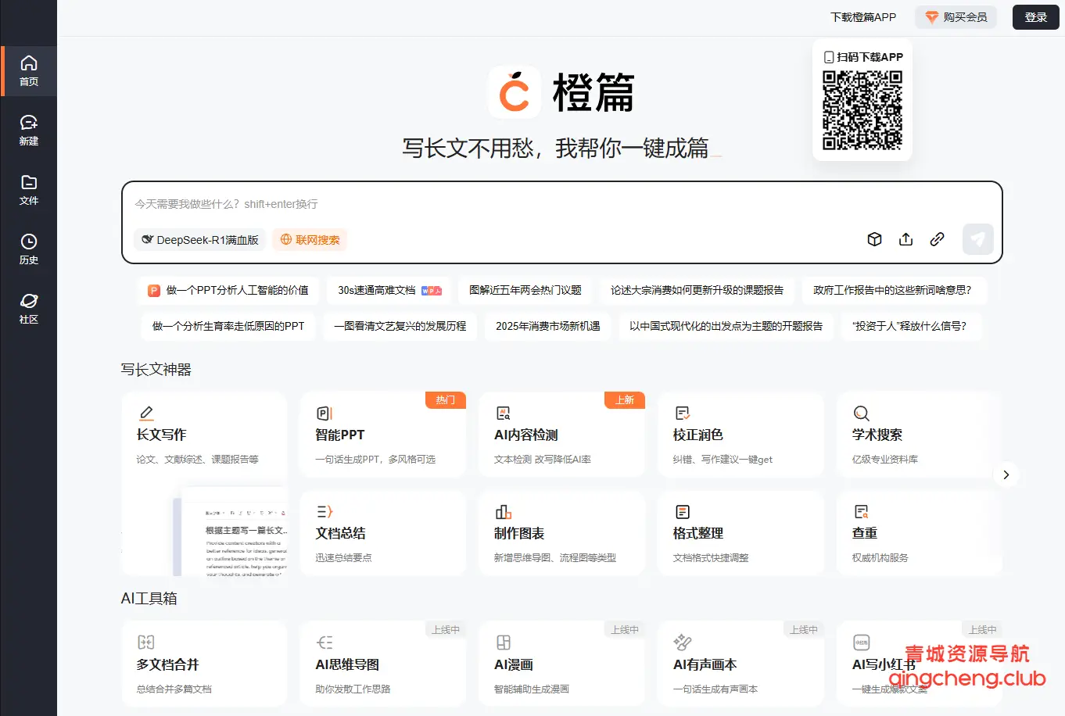
Task: Open 历史 from the left sidebar icon
Action: [x=29, y=249]
